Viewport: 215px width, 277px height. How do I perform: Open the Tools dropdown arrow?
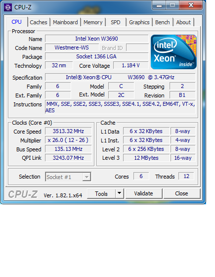pyautogui.click(x=120, y=193)
